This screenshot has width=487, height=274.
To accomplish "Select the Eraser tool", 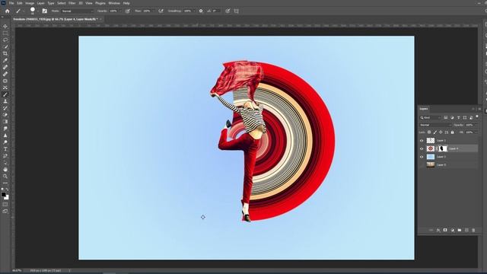I will click(5, 115).
